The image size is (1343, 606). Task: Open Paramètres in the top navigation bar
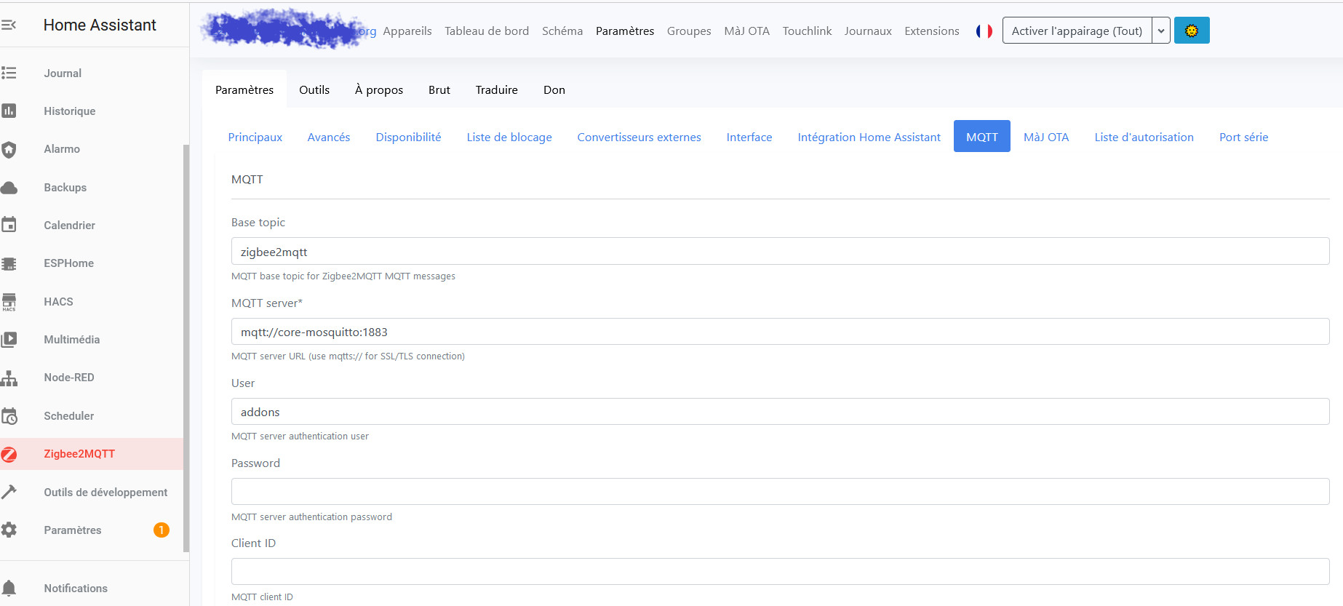(x=625, y=31)
